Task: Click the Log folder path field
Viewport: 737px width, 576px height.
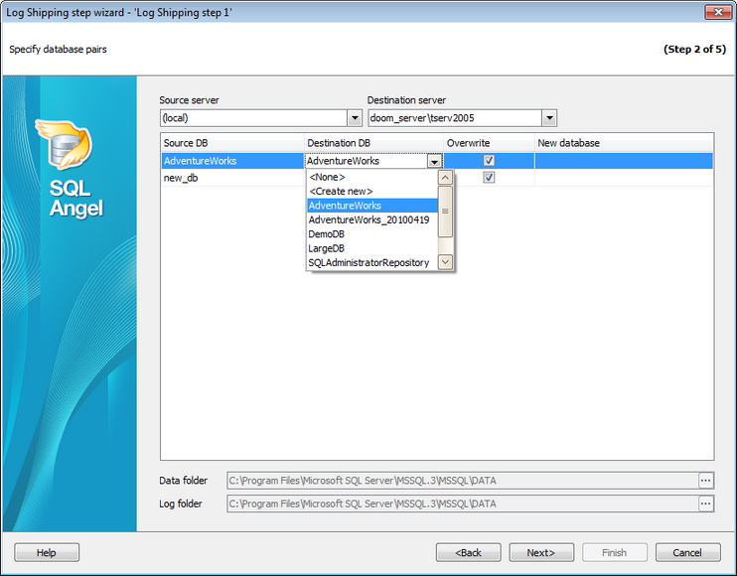Action: click(x=463, y=504)
